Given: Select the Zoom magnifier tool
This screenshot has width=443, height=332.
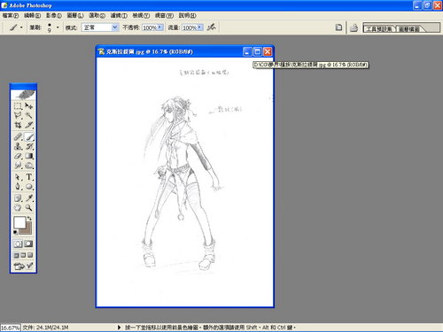Looking at the screenshot, I should [x=29, y=208].
